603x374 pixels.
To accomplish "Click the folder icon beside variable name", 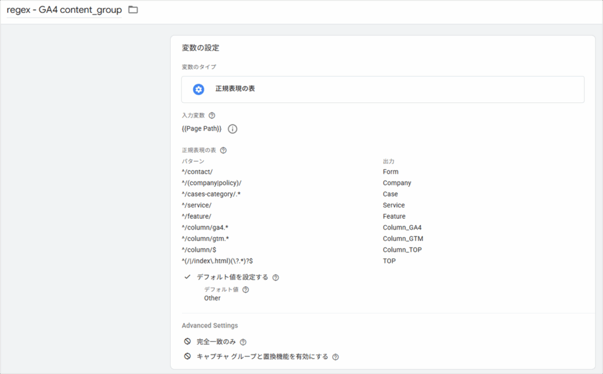I will pos(133,10).
